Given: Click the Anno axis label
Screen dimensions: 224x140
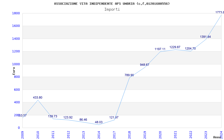Looking at the screenshot, I should point(218,137).
